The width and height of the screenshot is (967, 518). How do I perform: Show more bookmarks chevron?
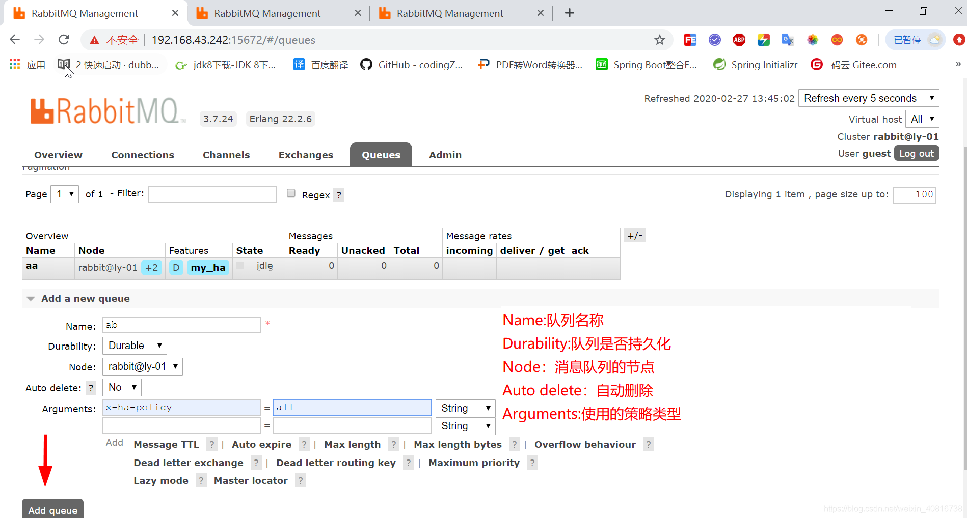click(958, 64)
